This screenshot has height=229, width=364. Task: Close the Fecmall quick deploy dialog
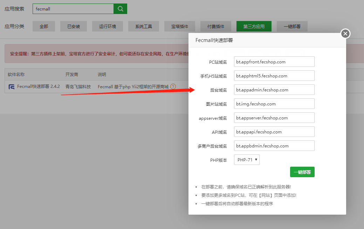[x=345, y=34]
